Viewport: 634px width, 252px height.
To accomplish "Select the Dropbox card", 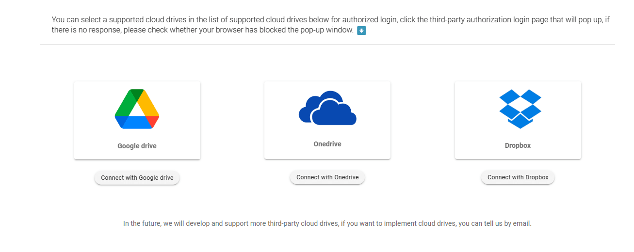I will click(x=518, y=120).
